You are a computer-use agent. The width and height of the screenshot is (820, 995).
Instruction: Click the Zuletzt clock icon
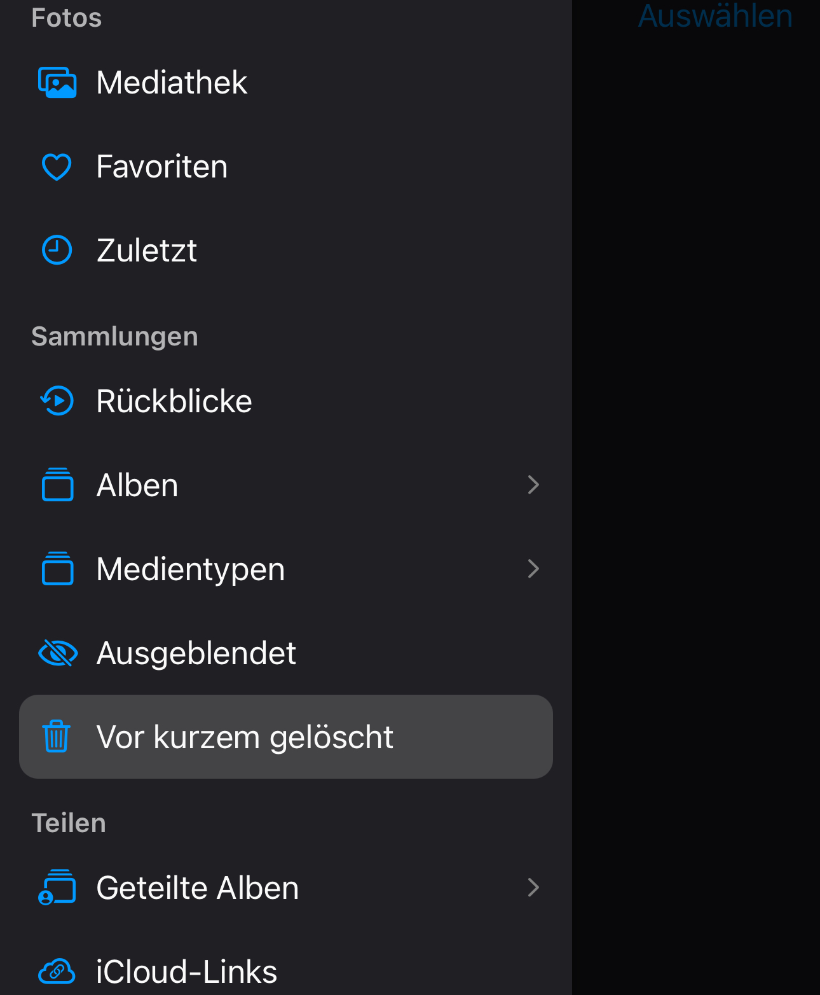[57, 250]
